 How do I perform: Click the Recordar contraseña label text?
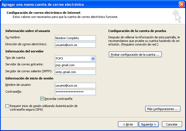[x=58, y=99]
